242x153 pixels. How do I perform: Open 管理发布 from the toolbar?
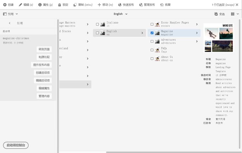147,5
